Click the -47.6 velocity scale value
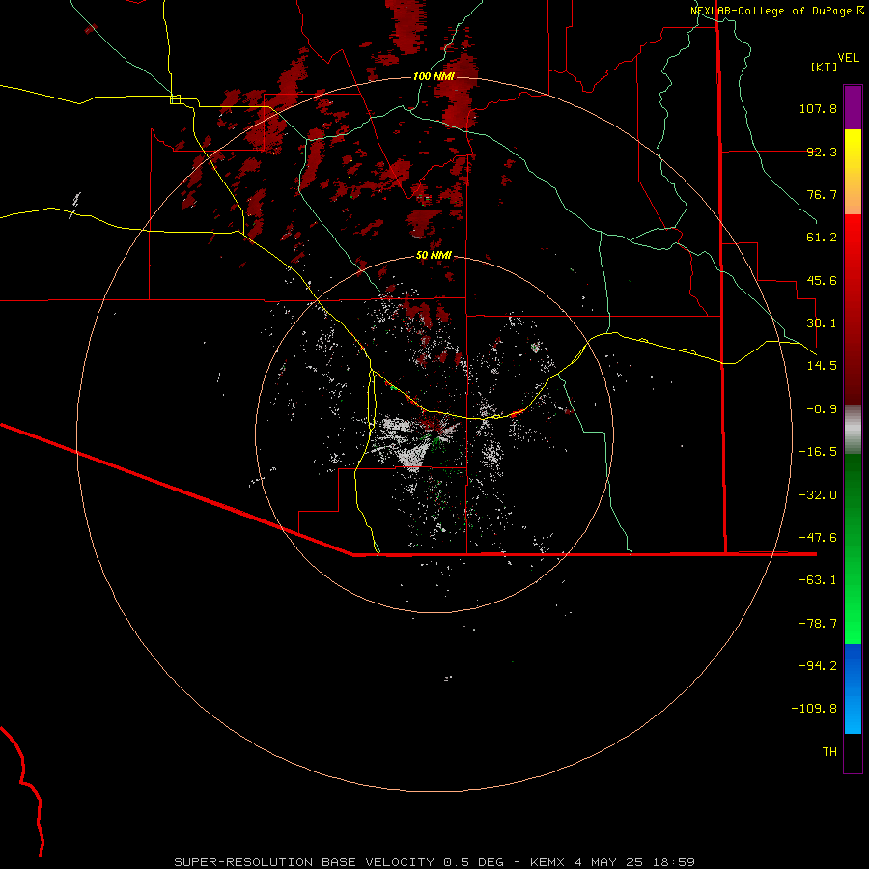 (x=818, y=538)
